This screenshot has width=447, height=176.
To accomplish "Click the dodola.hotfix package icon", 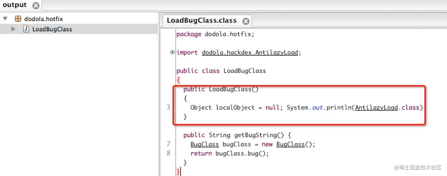I will point(18,19).
